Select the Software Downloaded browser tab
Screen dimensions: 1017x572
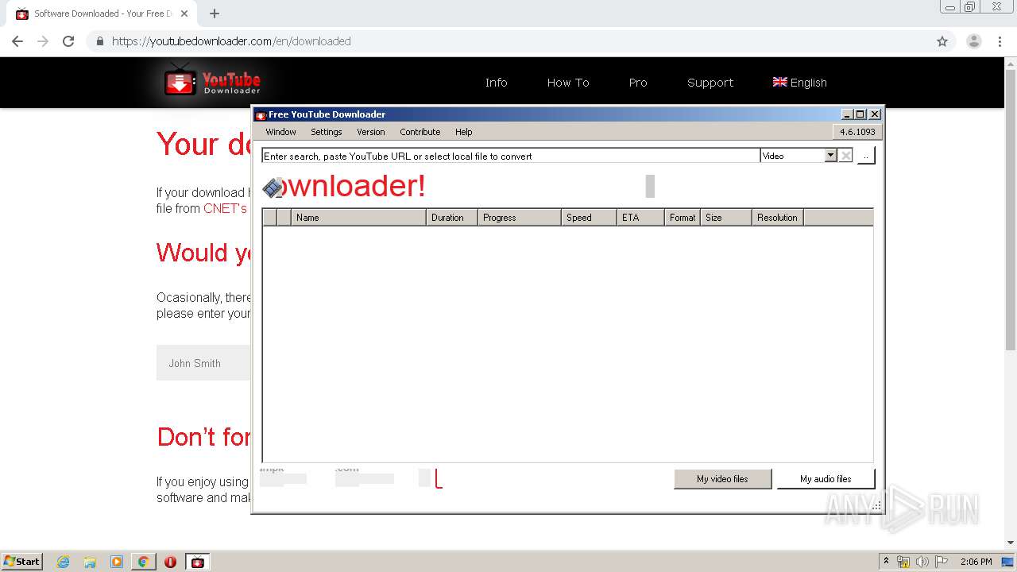102,14
